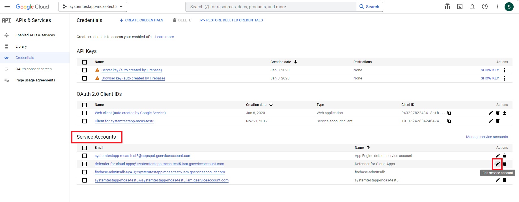The width and height of the screenshot is (519, 202).
Task: Check the box for Client for systemtestapp-mcas-test5
Action: pyautogui.click(x=85, y=121)
